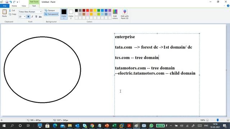The width and height of the screenshot is (230, 129).
Task: Expand Customize Quick Access Toolbar arrow
Action: click(x=18, y=2)
